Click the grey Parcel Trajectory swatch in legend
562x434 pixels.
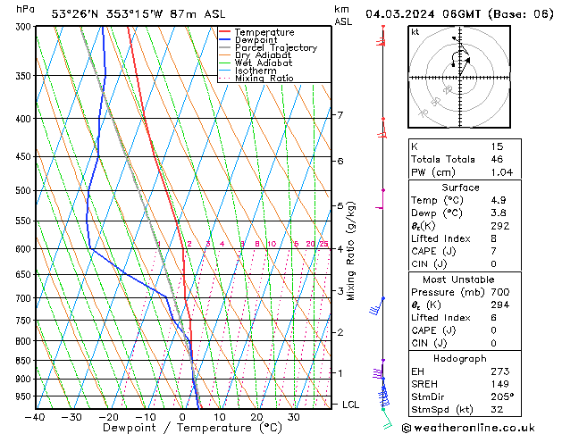pyautogui.click(x=225, y=47)
